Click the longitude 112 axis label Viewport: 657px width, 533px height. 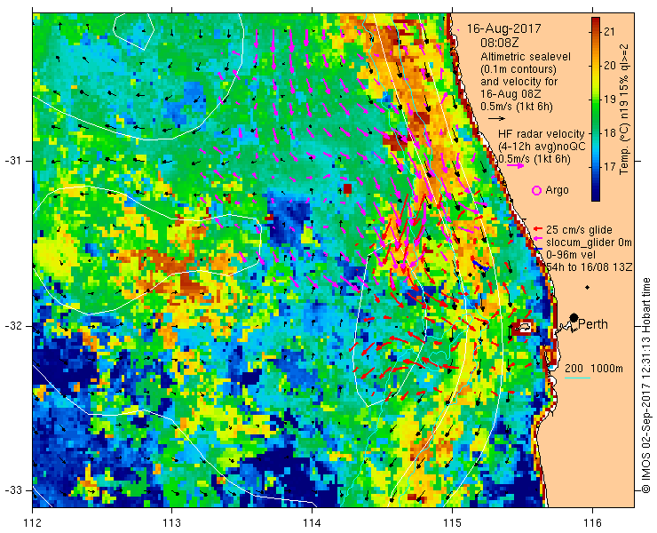(33, 523)
